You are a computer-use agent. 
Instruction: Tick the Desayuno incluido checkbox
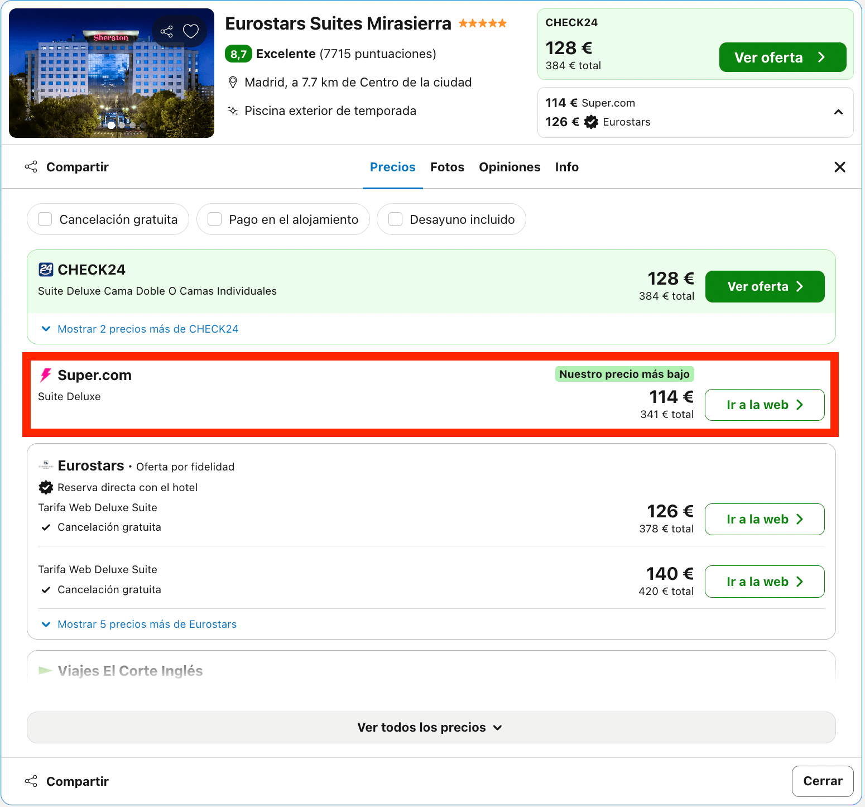pyautogui.click(x=395, y=219)
